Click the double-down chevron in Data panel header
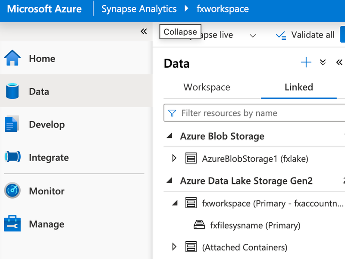Viewport: 345px width, 259px height. (323, 62)
